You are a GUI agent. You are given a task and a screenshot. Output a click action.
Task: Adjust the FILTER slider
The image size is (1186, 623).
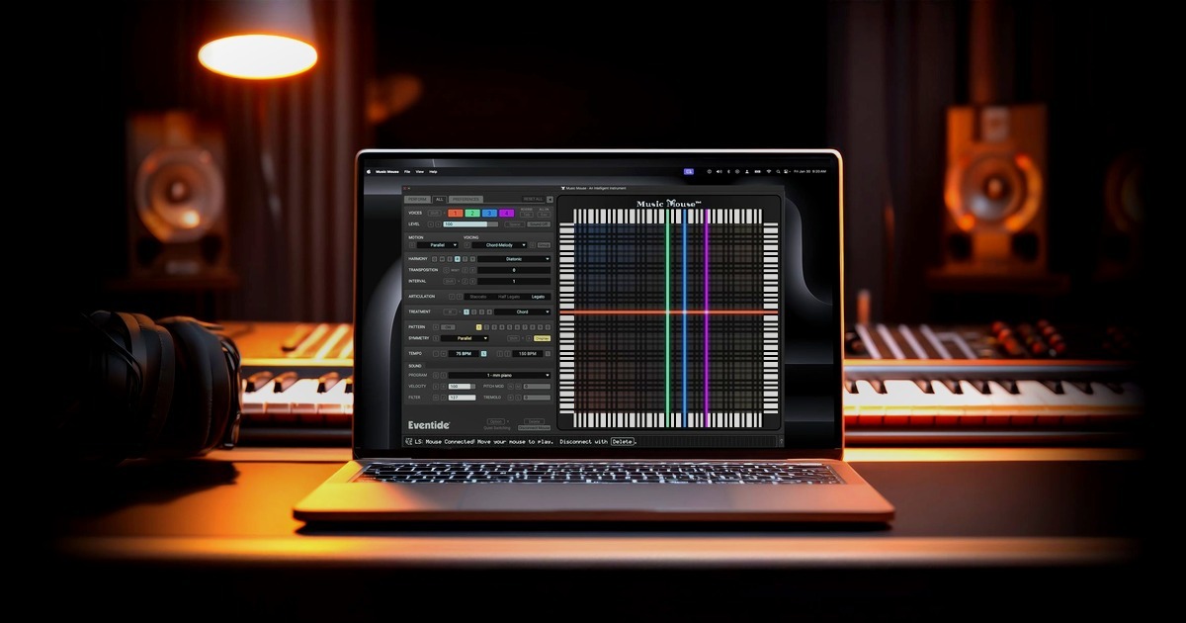click(463, 398)
